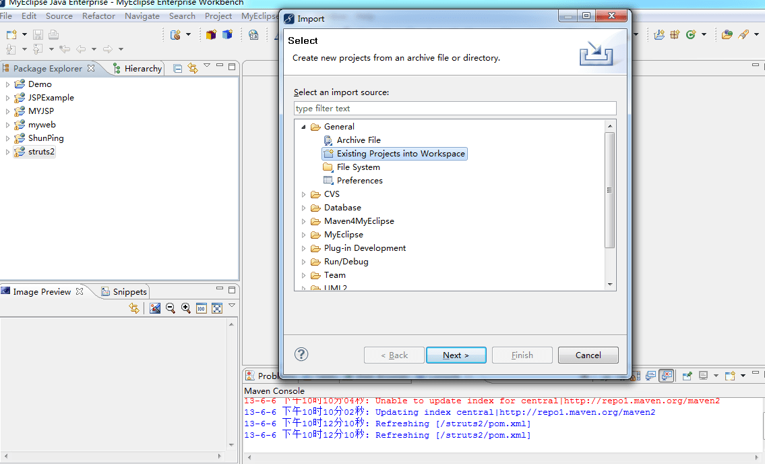Click the new database connection icon
The image size is (765, 464).
click(x=176, y=34)
